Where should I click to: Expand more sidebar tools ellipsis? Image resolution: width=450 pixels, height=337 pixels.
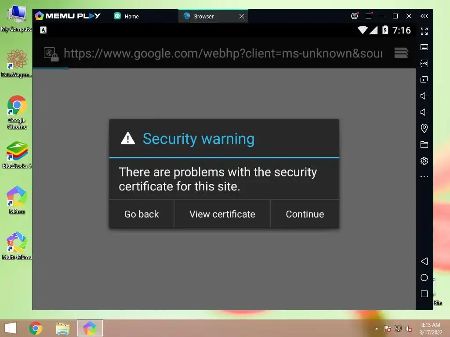424,177
